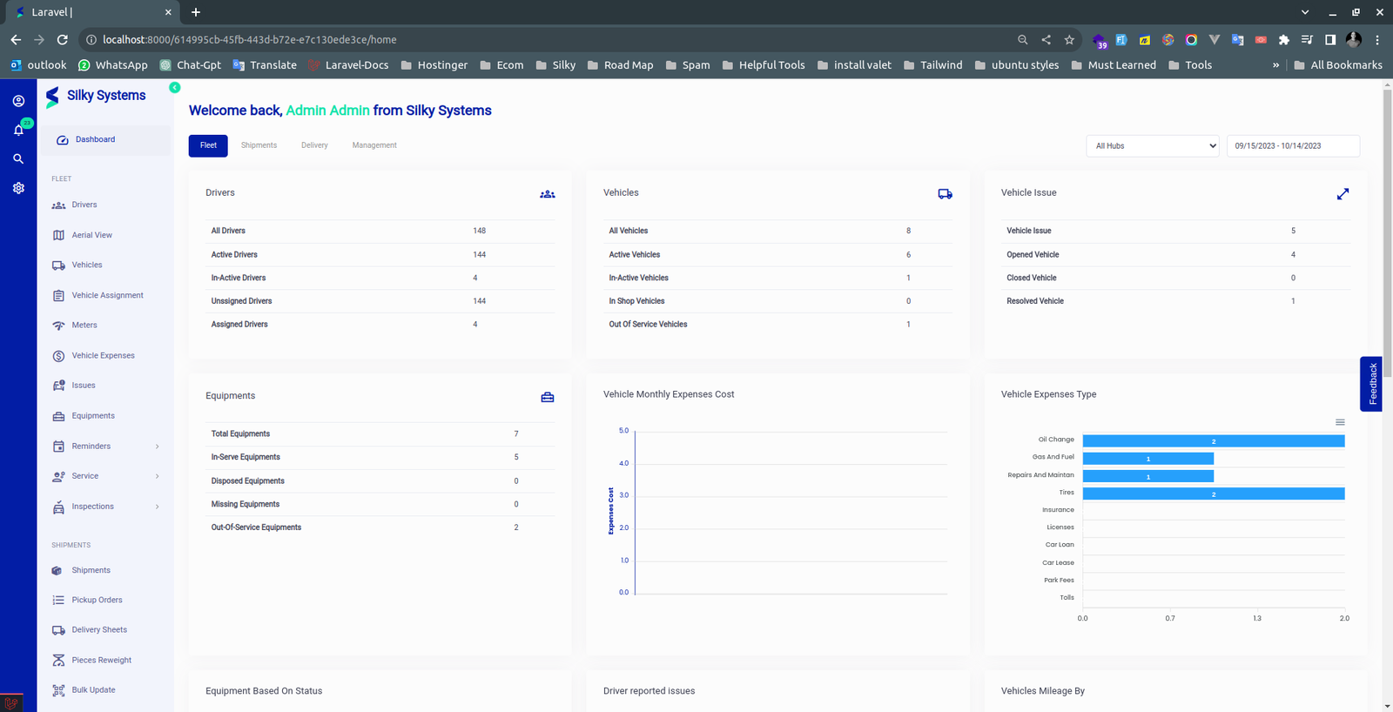
Task: Collapse the sidebar with green arrow
Action: pos(175,88)
